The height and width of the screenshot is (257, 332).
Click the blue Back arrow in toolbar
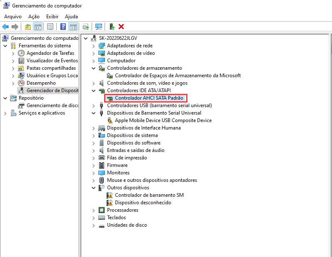click(5, 27)
